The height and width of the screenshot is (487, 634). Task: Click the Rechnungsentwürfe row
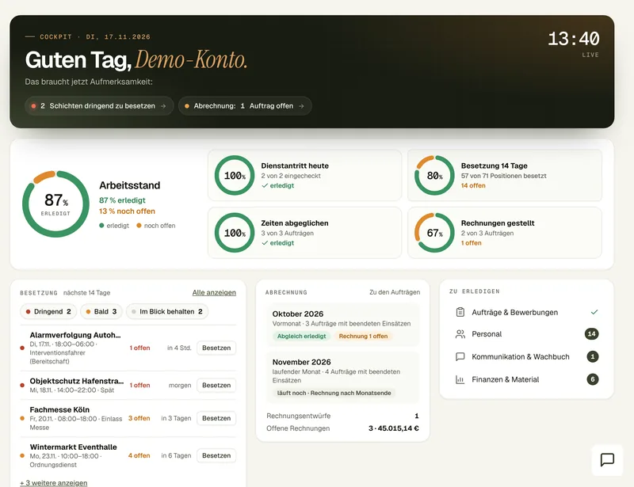click(342, 416)
